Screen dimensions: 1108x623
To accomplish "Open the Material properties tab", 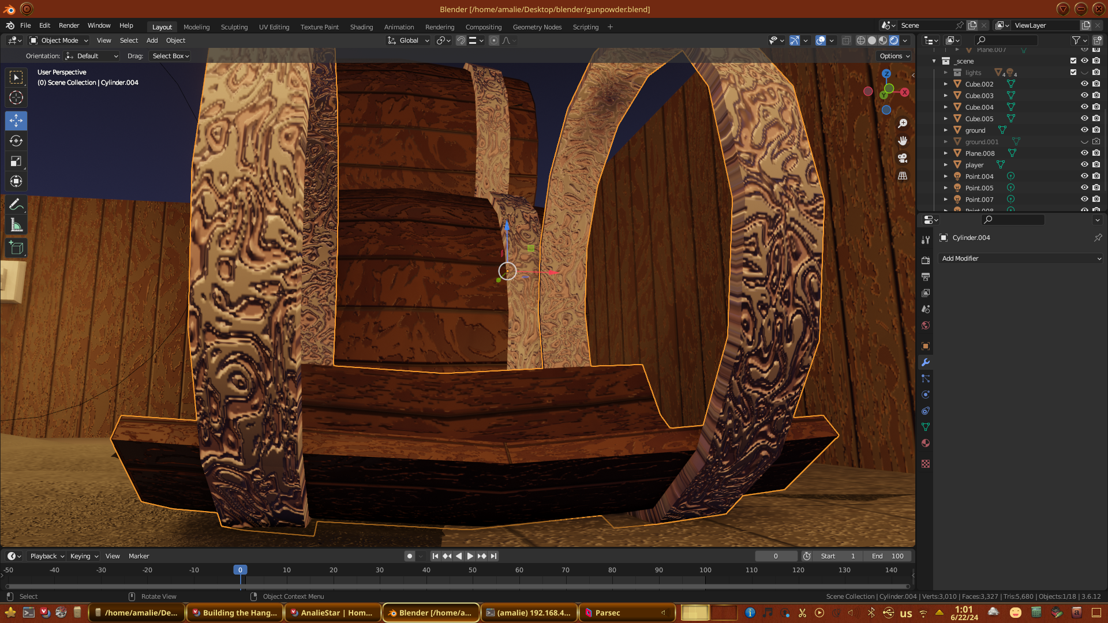I will tap(926, 443).
